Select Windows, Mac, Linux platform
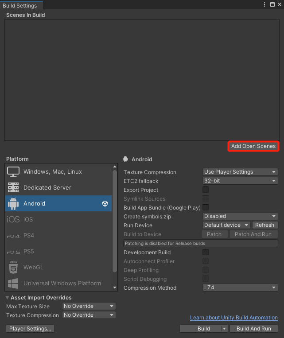This screenshot has height=338, width=284. point(58,172)
